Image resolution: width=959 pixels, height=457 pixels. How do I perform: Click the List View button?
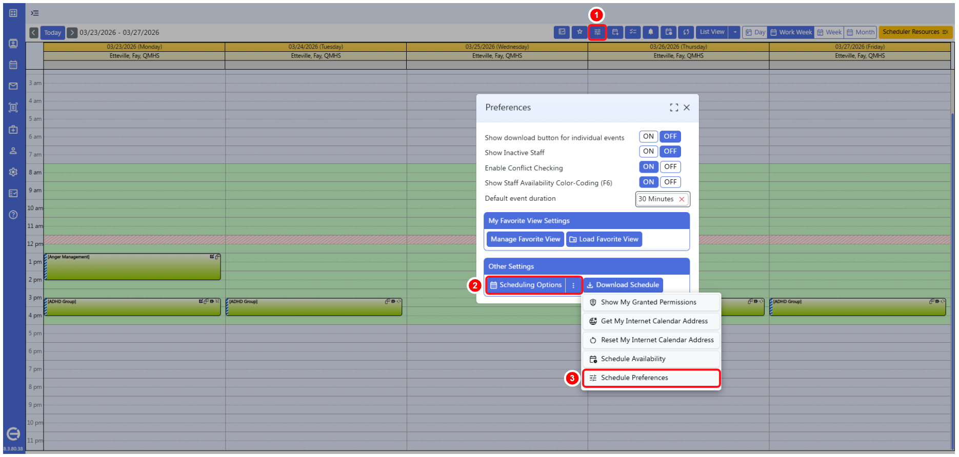(x=712, y=32)
